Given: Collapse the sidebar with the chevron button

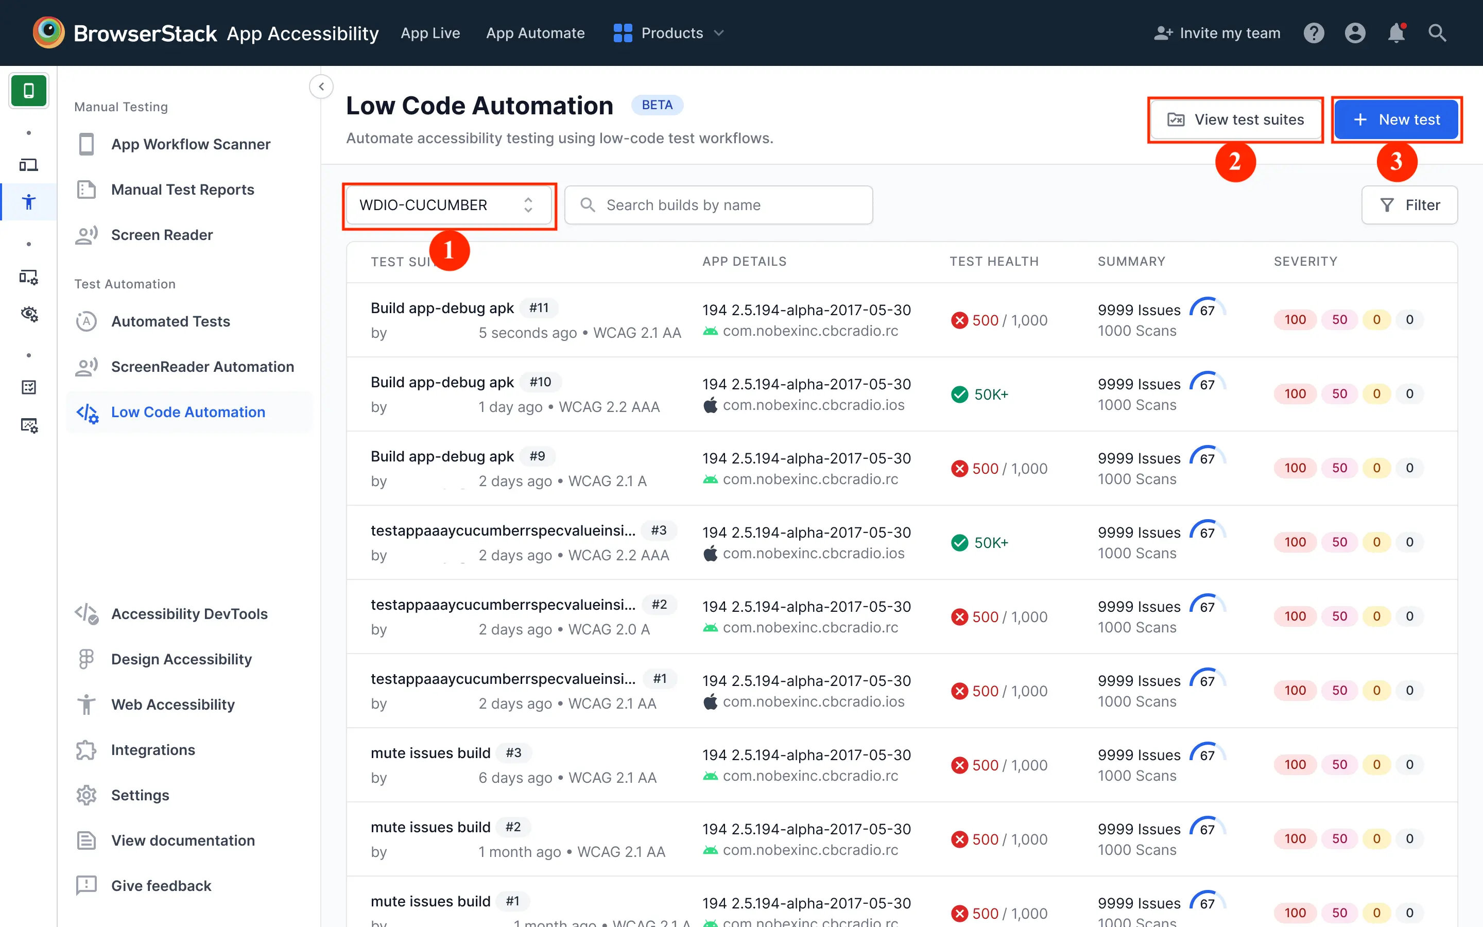Looking at the screenshot, I should (x=321, y=87).
